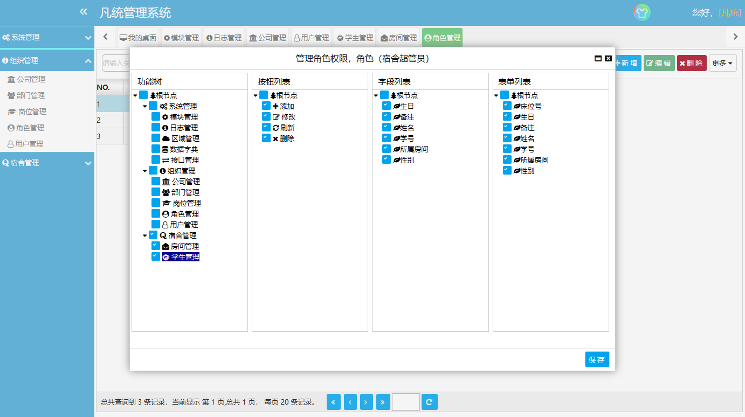Click the 区域管理 cloud icon in tree
This screenshot has width=745, height=417.
165,138
